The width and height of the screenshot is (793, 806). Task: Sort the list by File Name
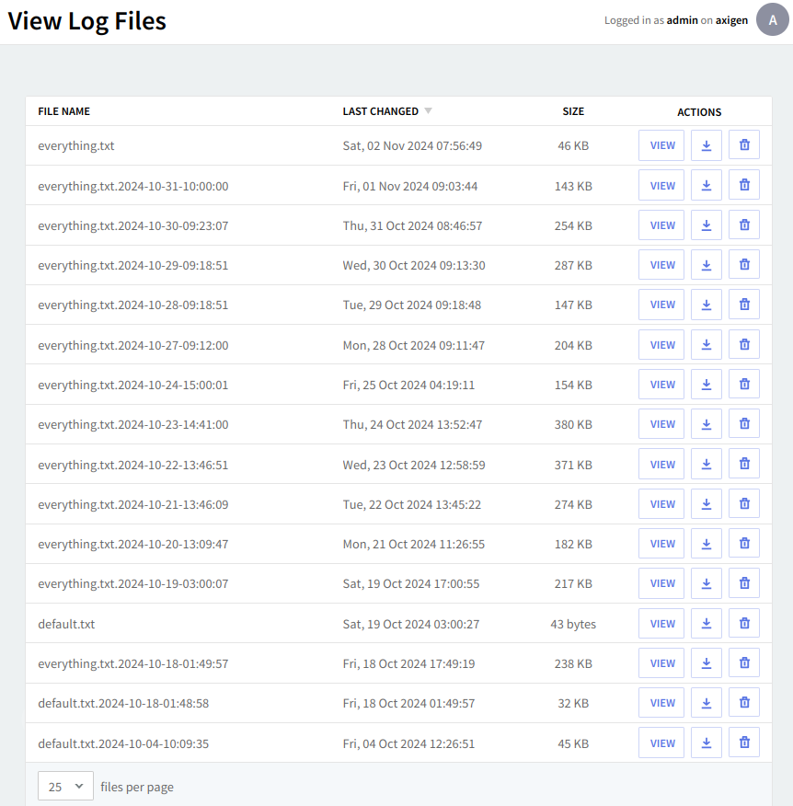(x=63, y=111)
